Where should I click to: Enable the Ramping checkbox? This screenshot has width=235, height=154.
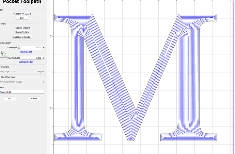click(x=1, y=67)
